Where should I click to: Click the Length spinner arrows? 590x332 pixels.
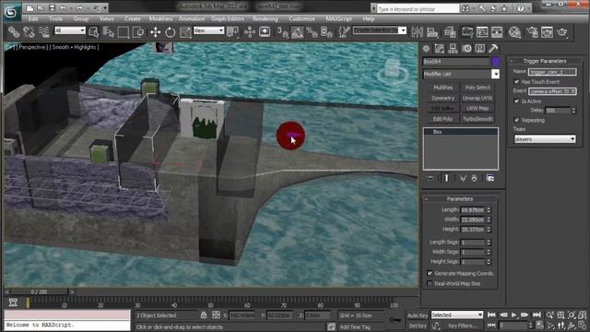click(489, 209)
